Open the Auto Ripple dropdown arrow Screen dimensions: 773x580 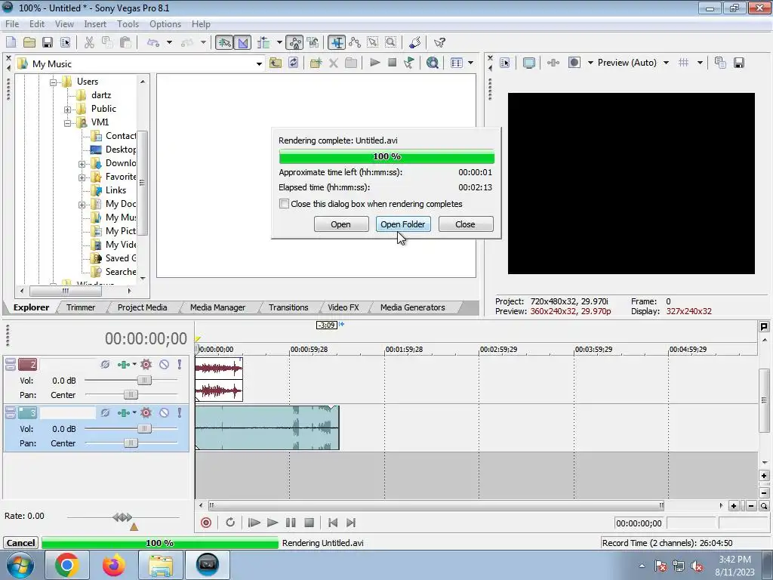point(279,42)
